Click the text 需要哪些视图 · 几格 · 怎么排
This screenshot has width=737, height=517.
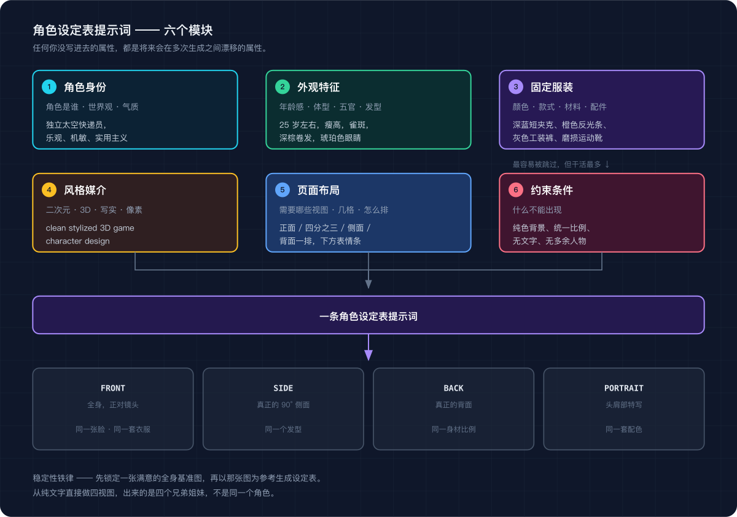point(333,210)
